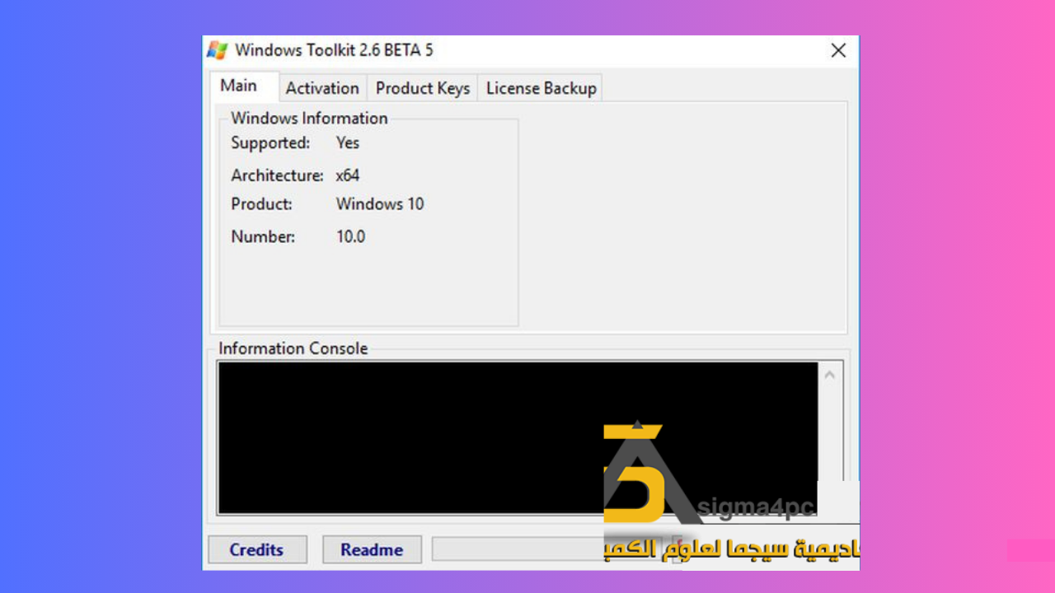Click the 'Windows Toolkit 2.6 BETA 5' title text

[334, 50]
